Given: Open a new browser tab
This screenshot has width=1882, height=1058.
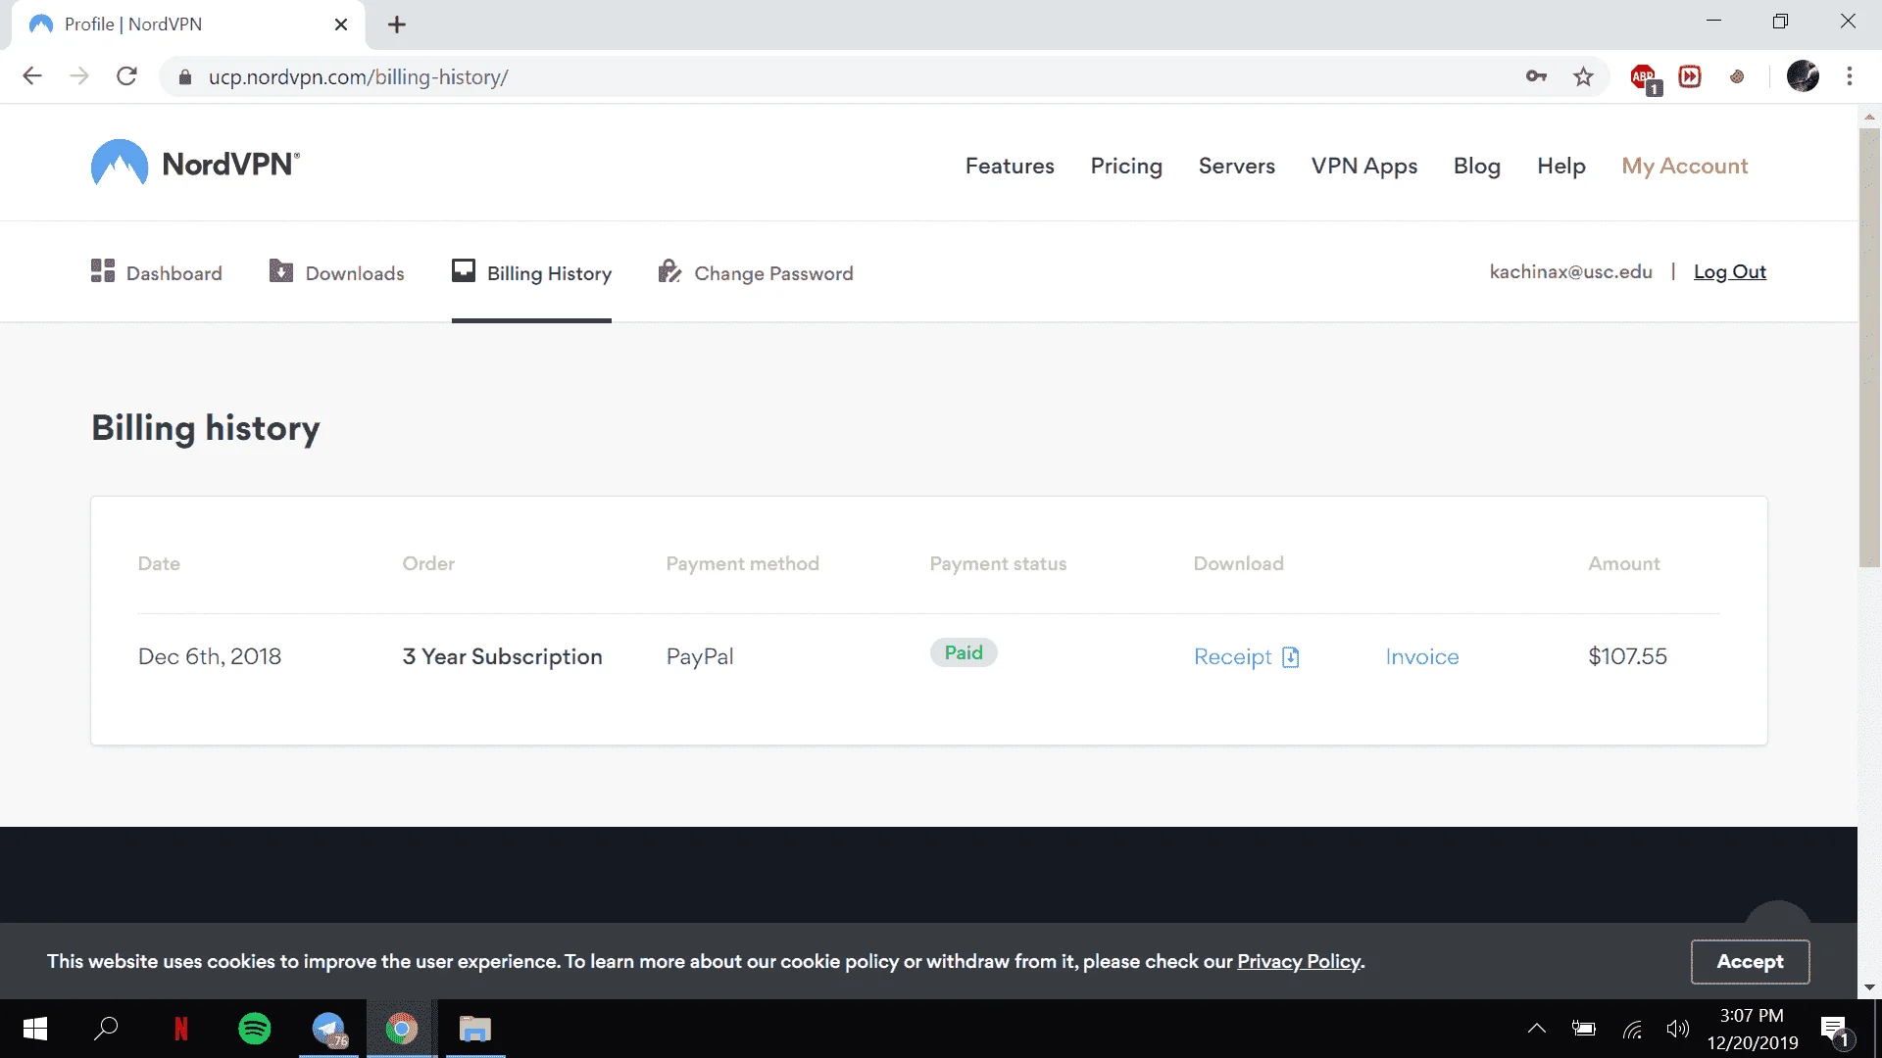Looking at the screenshot, I should tap(397, 24).
